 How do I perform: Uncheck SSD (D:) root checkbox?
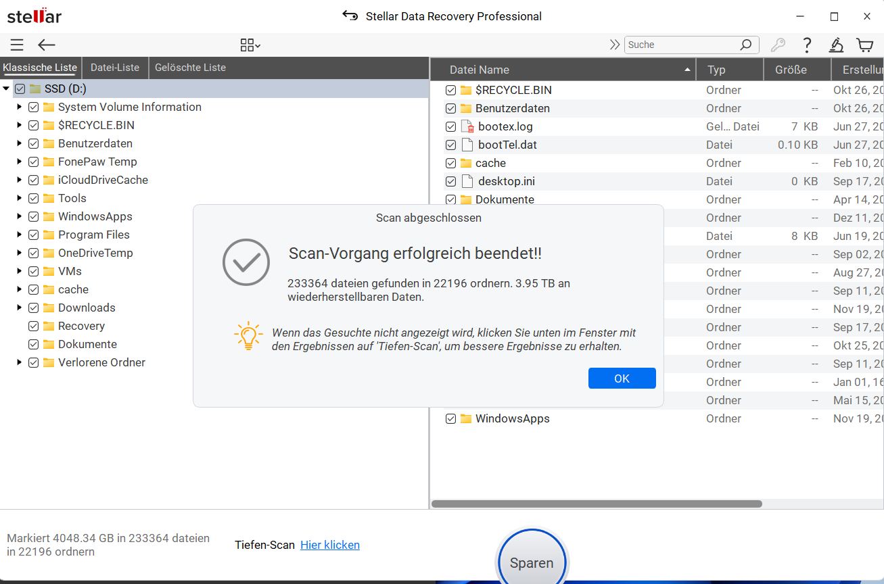coord(20,89)
